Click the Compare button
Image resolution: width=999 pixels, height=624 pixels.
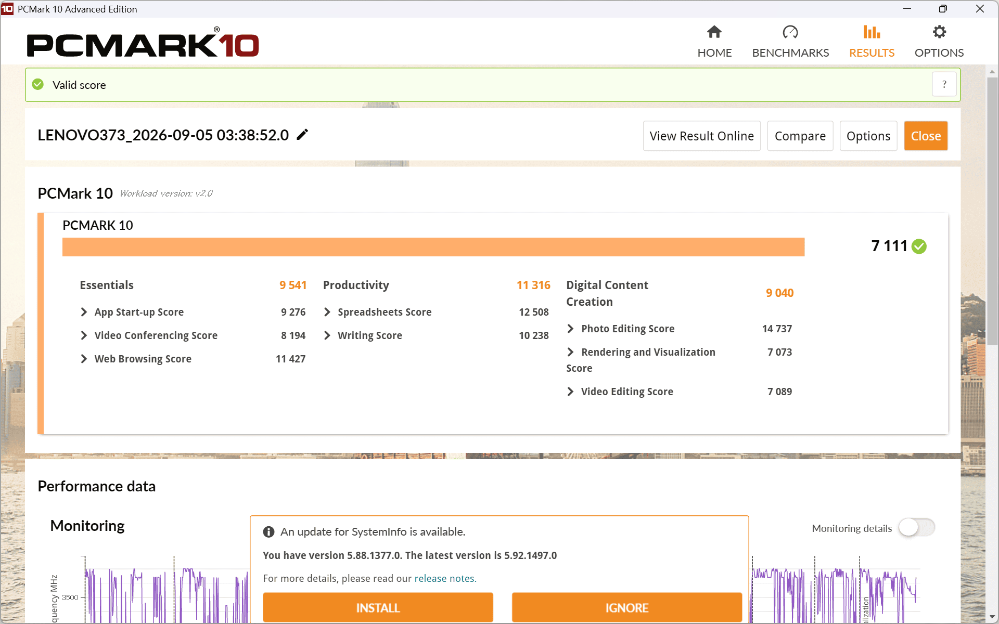tap(800, 136)
